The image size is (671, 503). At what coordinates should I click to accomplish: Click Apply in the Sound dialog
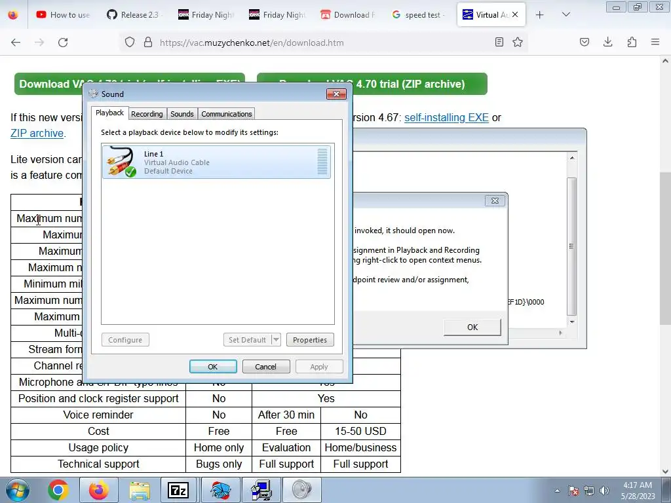pos(319,367)
